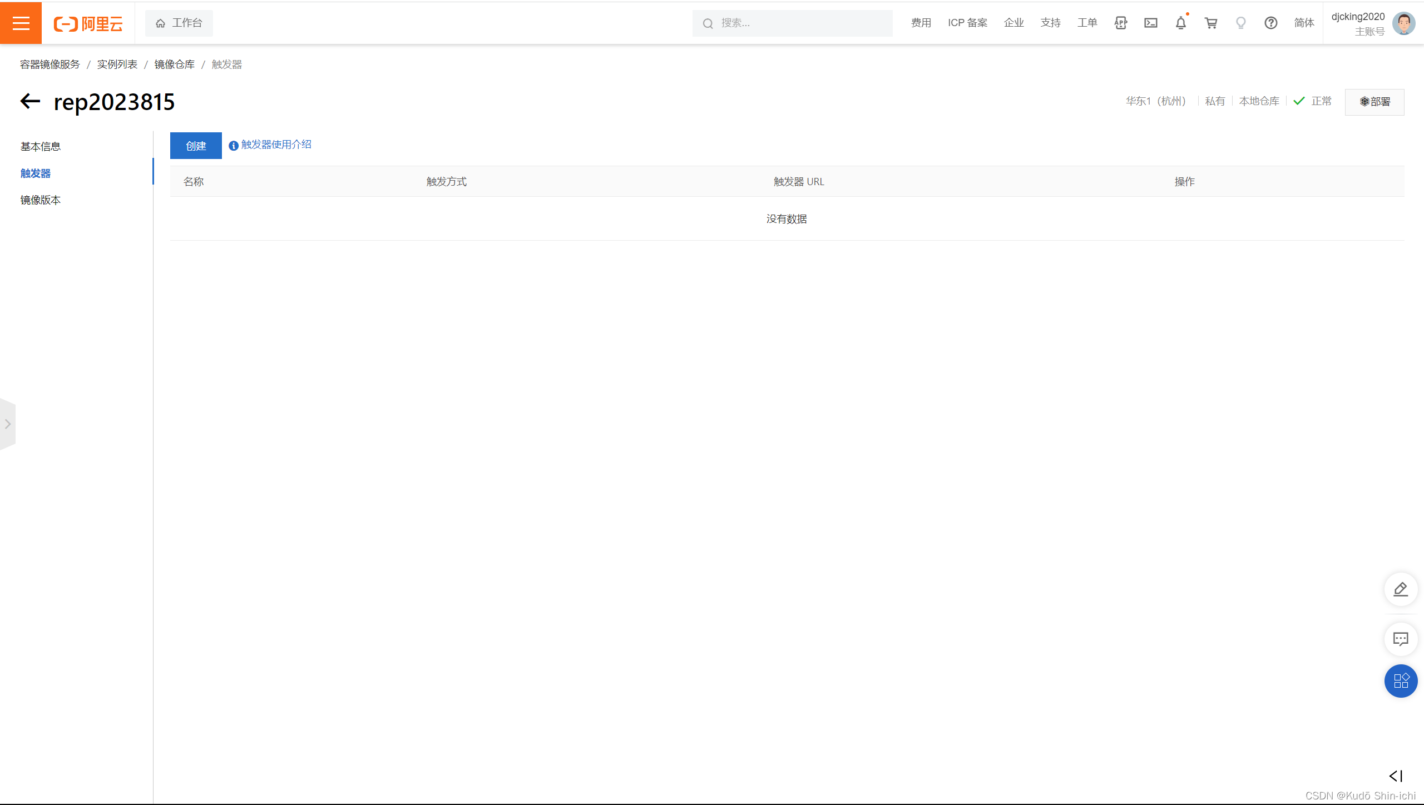Go back with the left arrow
This screenshot has width=1424, height=805.
(30, 101)
